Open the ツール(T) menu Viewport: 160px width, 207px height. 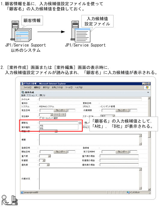coord(69,87)
